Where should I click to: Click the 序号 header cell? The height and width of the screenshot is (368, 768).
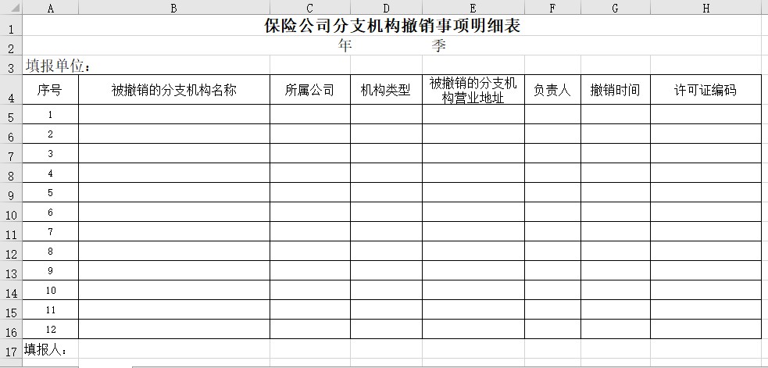pos(51,91)
